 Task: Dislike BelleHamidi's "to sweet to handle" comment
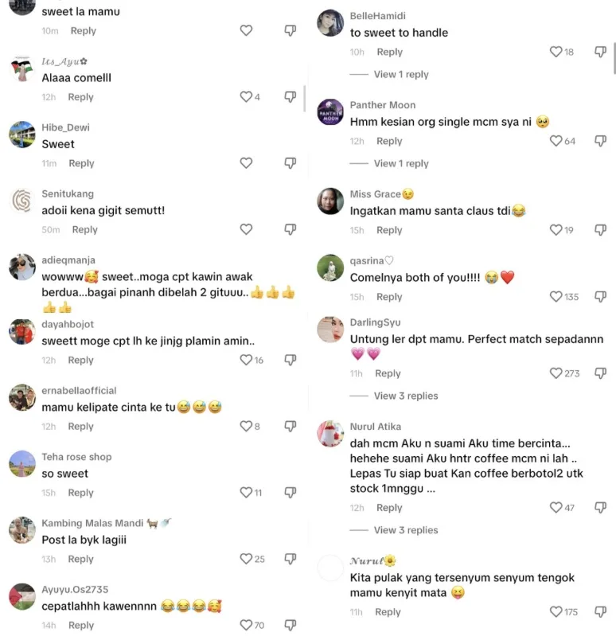coord(600,52)
